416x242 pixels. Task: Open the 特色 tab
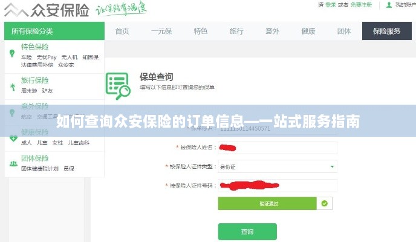click(201, 31)
